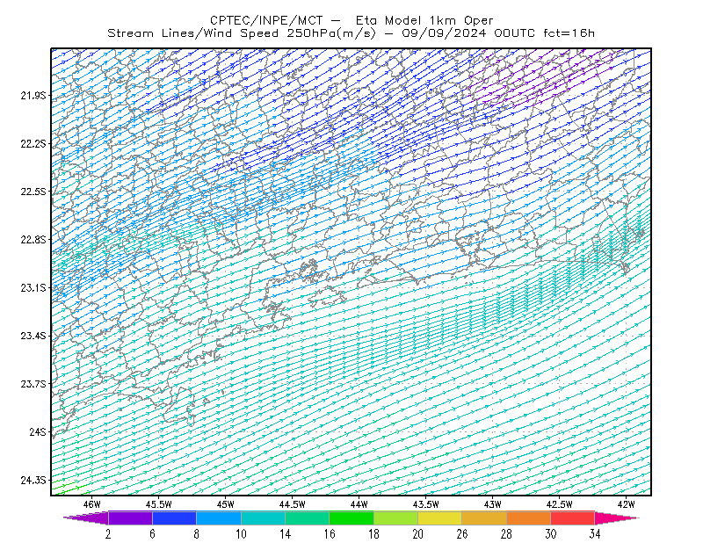
Task: Click the latitude label 24.3S
Action: tap(33, 481)
